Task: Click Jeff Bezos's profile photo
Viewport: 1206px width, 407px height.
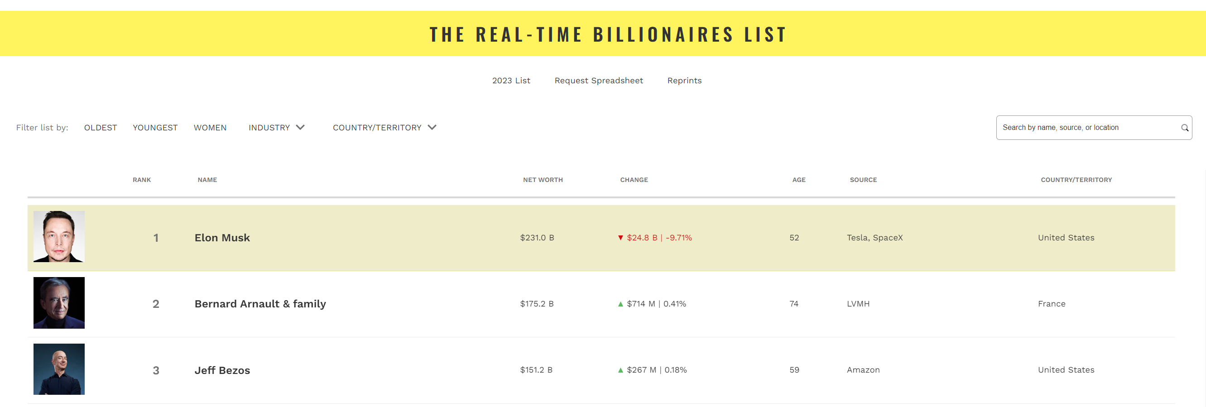Action: pyautogui.click(x=59, y=369)
